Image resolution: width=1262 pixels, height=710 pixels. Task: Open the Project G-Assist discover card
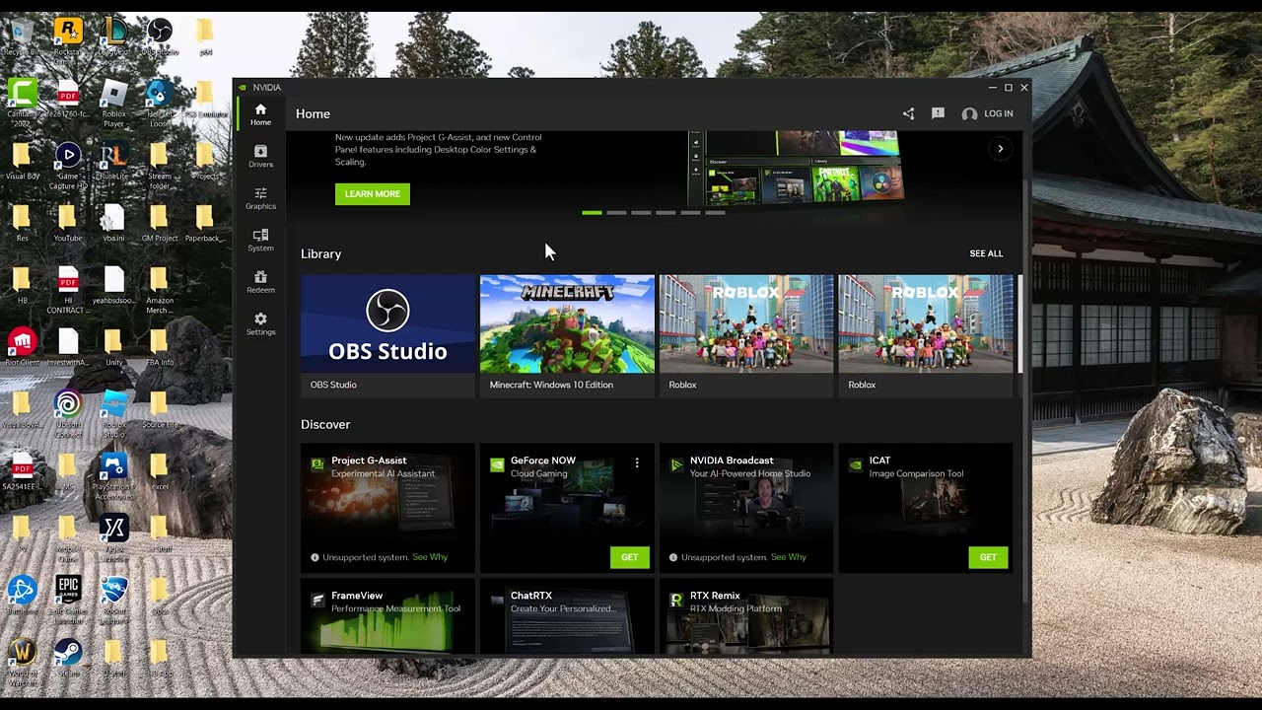[387, 507]
